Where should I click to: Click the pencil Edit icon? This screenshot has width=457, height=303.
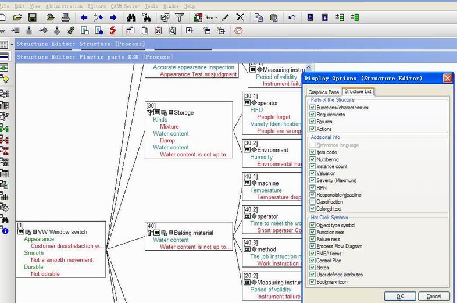click(x=225, y=17)
